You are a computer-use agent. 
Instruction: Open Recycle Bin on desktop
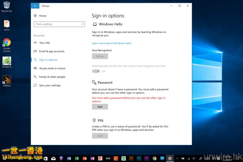click(x=7, y=7)
